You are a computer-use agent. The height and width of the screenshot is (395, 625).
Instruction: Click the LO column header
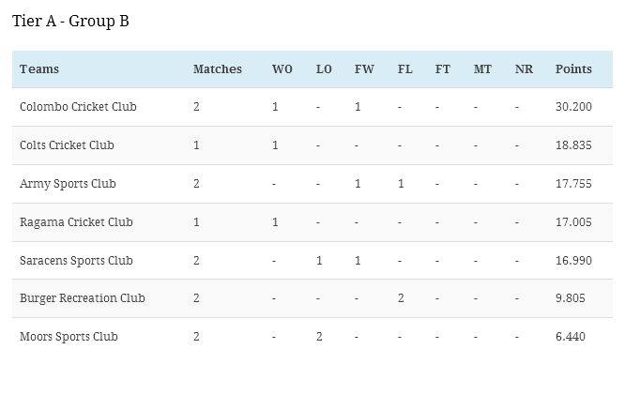tap(324, 69)
